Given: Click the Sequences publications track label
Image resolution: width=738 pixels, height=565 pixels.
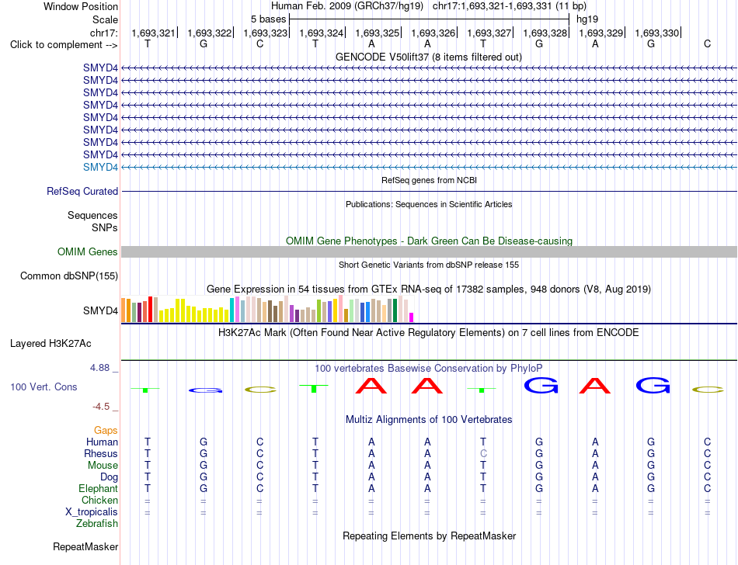Looking at the screenshot, I should [x=92, y=215].
